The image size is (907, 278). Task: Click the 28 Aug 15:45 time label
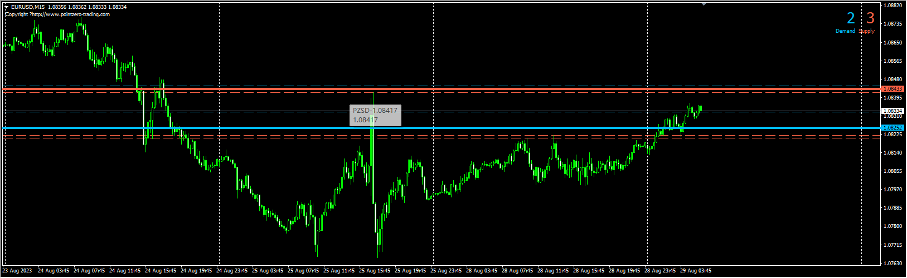(x=589, y=271)
